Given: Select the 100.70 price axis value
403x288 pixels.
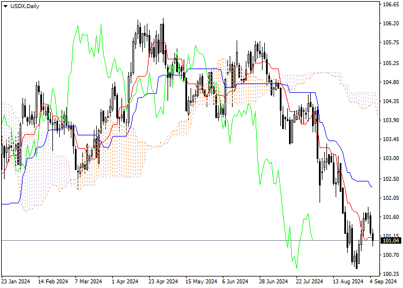Looking at the screenshot, I should (391, 255).
